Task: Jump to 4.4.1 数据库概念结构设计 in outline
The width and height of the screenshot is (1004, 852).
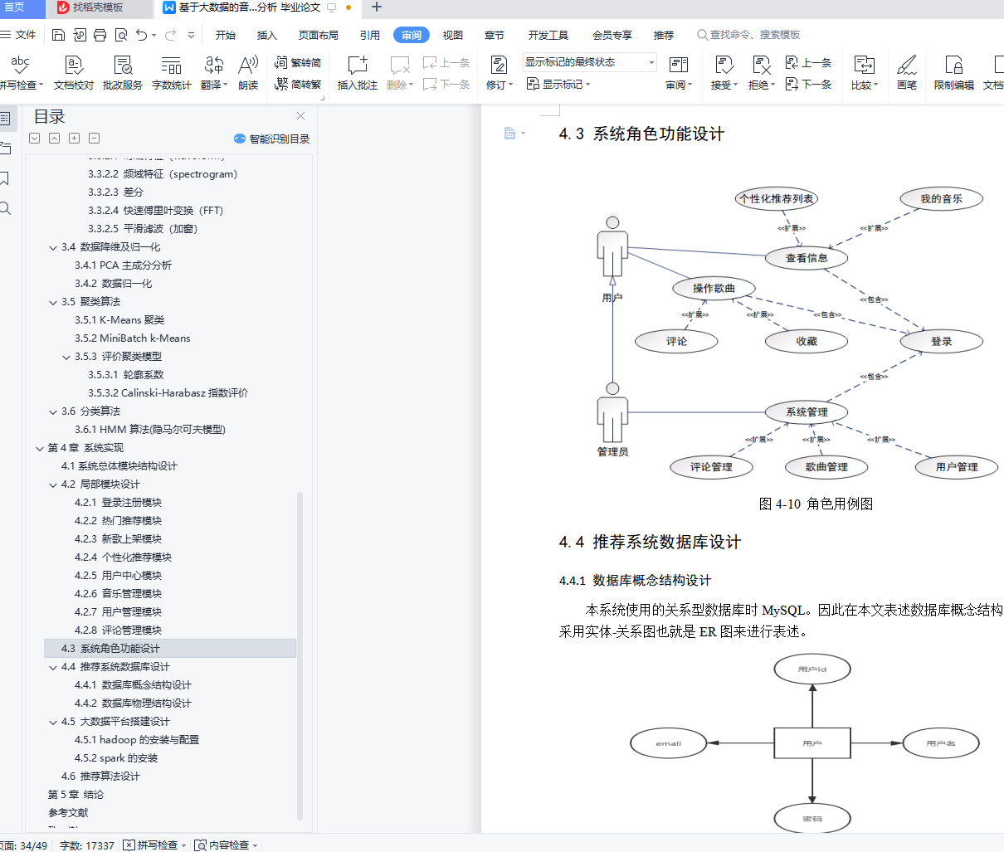Action: (133, 685)
